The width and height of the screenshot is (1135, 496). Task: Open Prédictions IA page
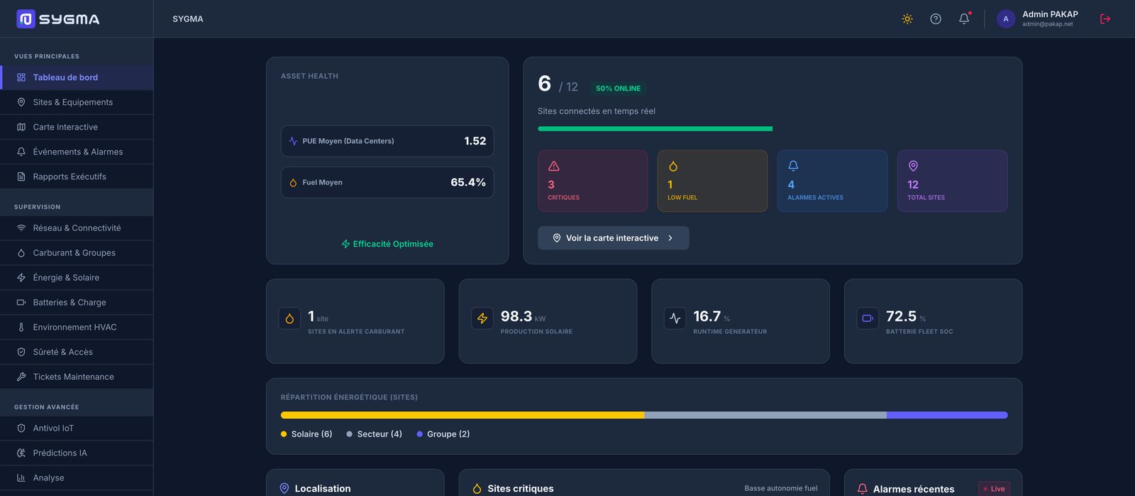coord(77,453)
